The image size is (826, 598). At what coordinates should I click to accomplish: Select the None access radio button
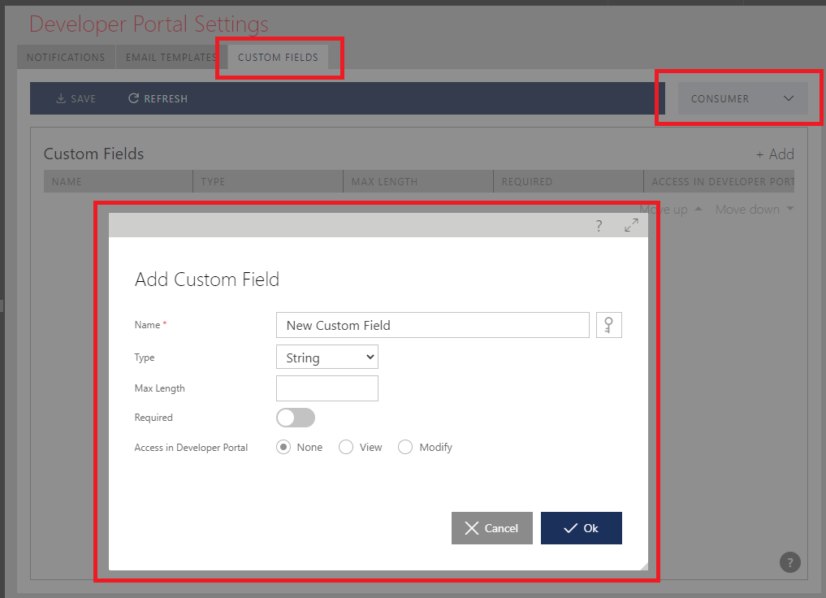tap(283, 447)
